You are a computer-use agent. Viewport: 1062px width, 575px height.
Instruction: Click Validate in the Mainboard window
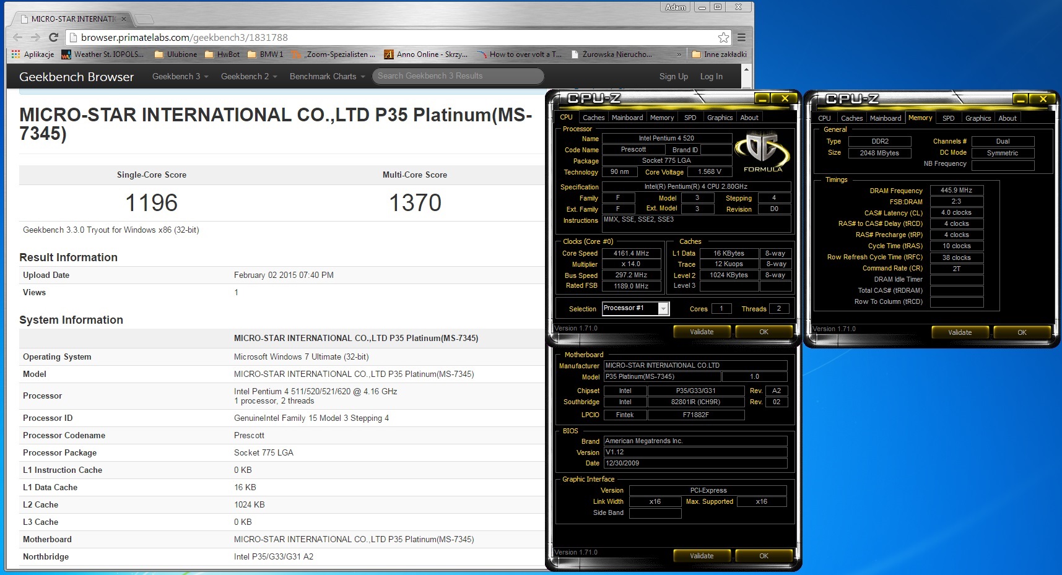pos(702,556)
